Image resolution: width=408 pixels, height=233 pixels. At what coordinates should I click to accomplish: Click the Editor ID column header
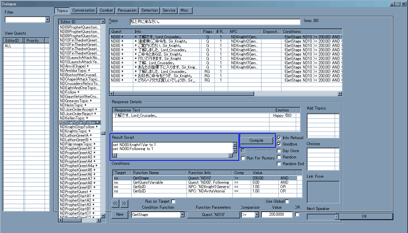pos(79,22)
